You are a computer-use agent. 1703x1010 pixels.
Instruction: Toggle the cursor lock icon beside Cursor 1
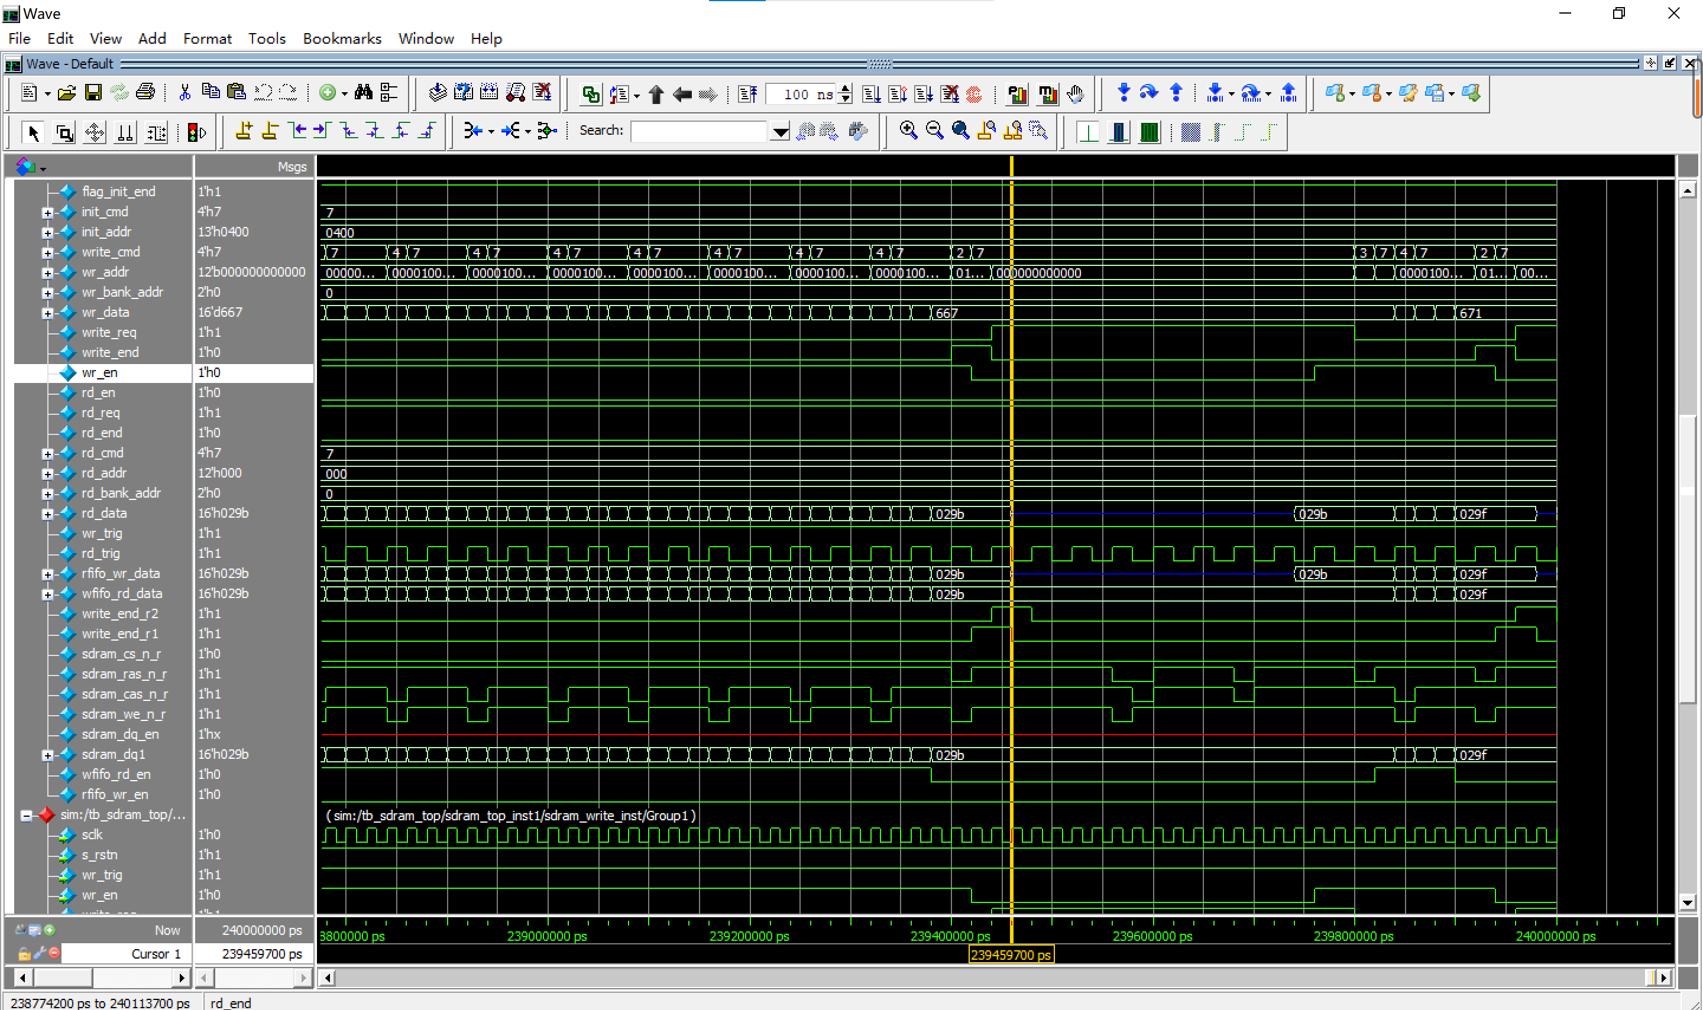[x=24, y=953]
